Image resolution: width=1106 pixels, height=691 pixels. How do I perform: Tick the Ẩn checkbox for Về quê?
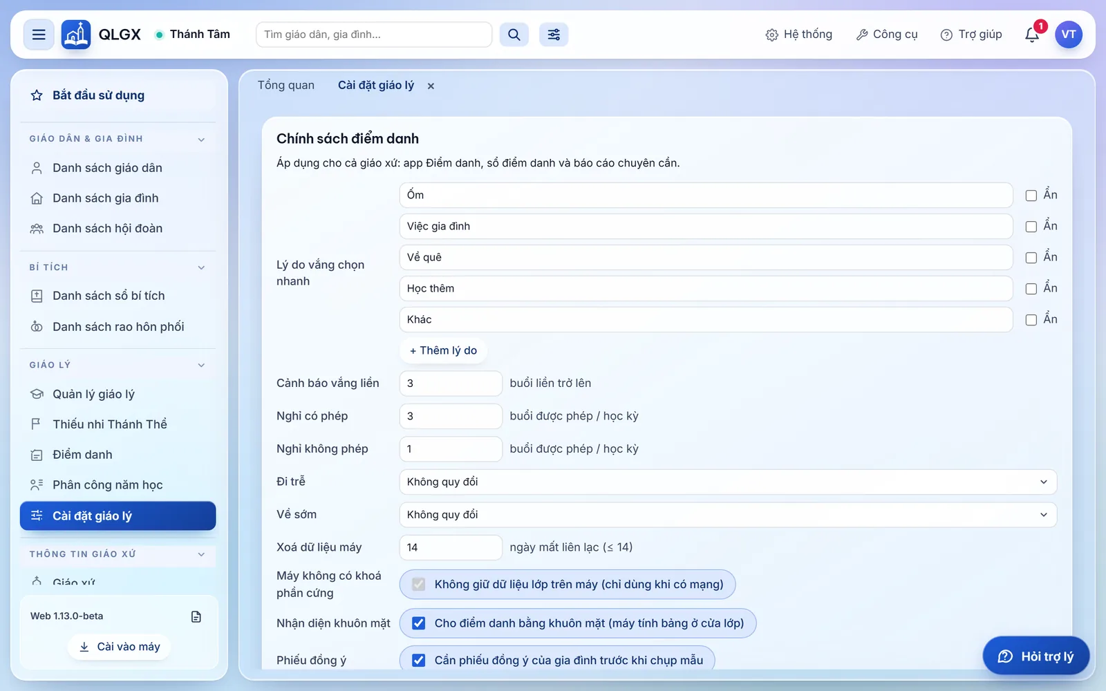coord(1031,258)
